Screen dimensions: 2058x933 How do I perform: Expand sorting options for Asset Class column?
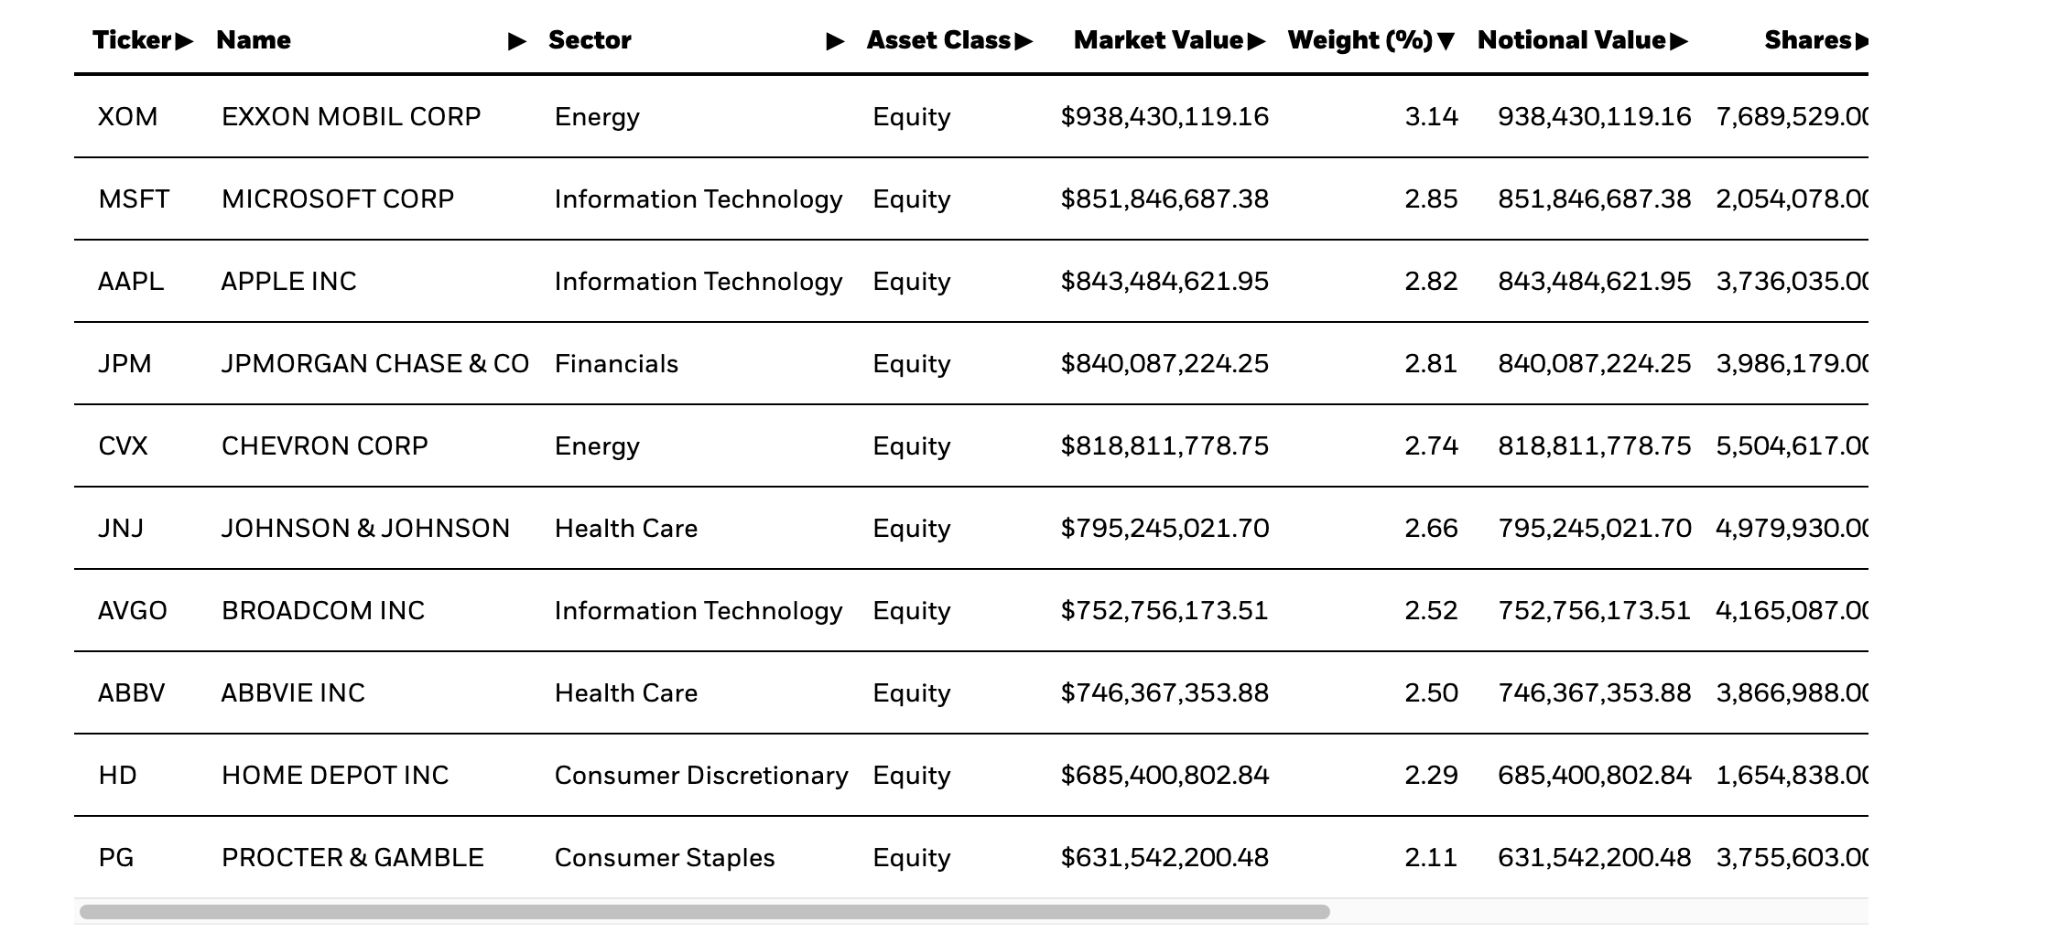1026,40
